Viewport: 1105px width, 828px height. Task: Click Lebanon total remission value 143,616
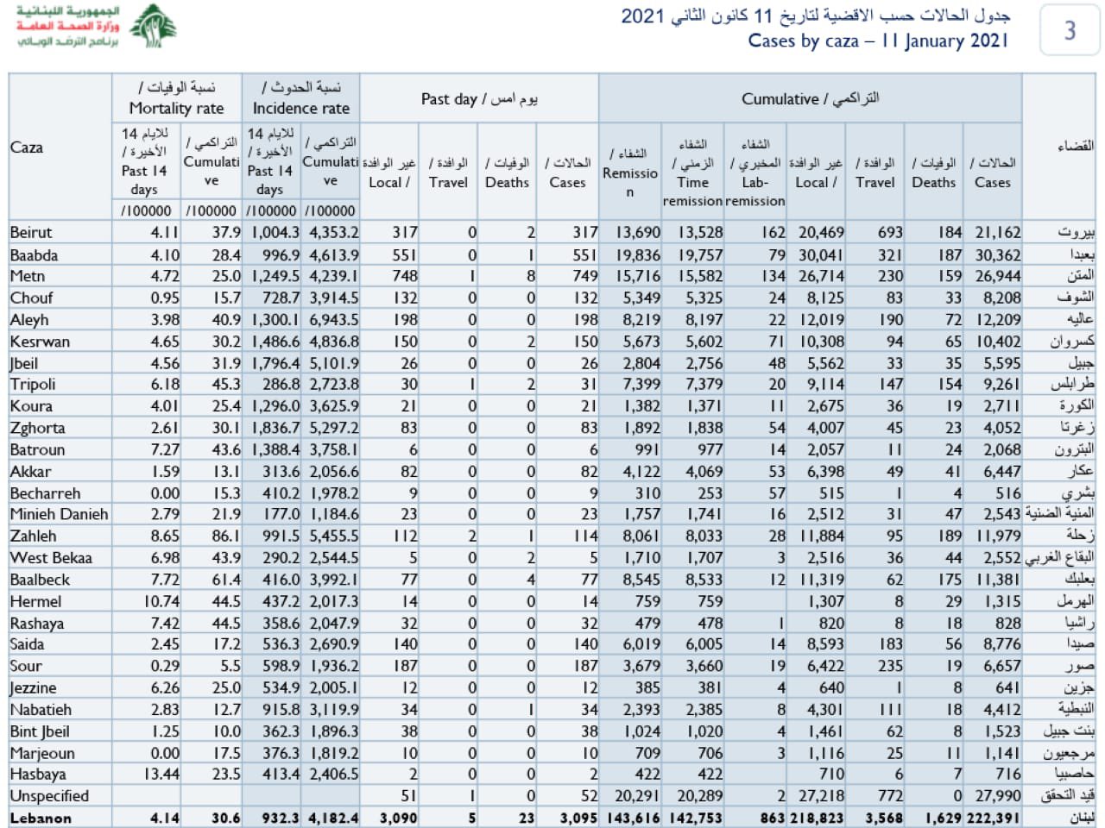[x=633, y=818]
